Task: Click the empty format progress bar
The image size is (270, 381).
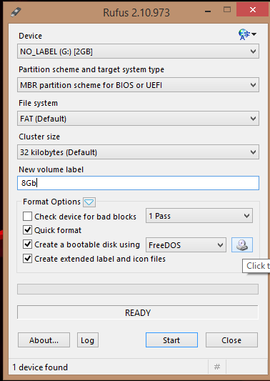Action: tap(138, 290)
